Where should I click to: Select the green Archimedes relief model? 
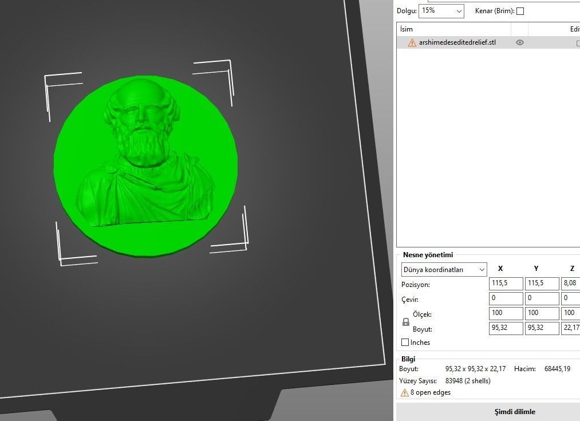click(x=146, y=167)
